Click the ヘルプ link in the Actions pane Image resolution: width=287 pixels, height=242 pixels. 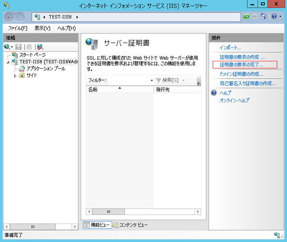click(x=225, y=93)
